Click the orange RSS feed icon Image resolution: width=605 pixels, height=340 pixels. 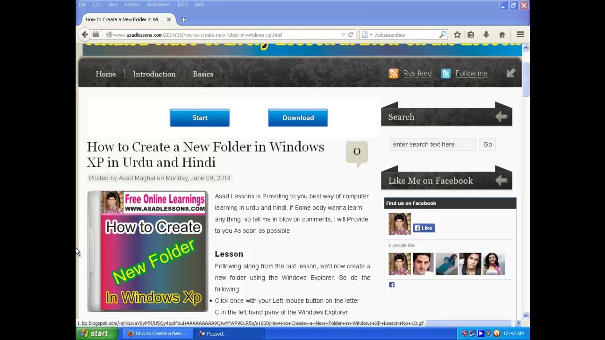(393, 73)
